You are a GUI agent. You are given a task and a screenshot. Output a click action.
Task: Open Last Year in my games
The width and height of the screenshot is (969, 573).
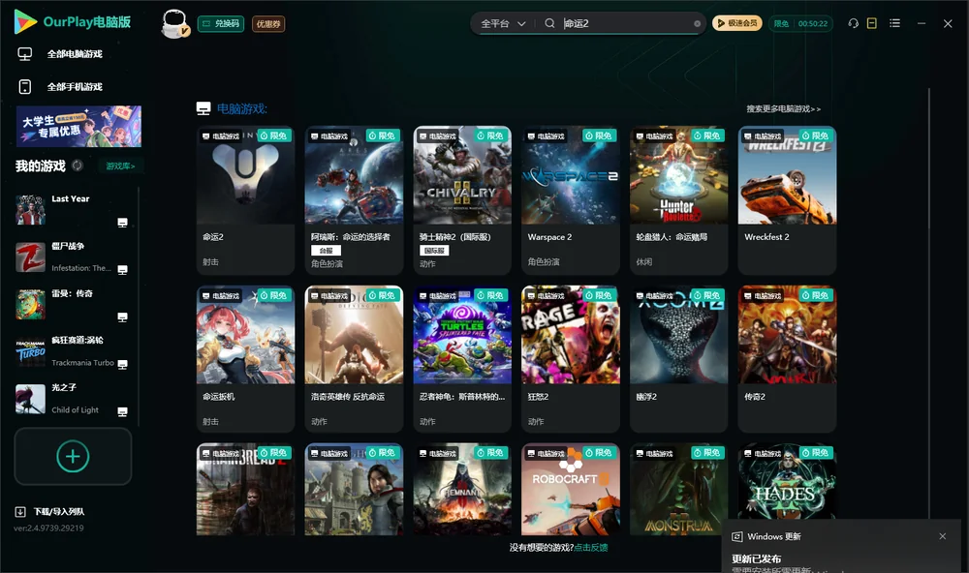[x=73, y=209]
